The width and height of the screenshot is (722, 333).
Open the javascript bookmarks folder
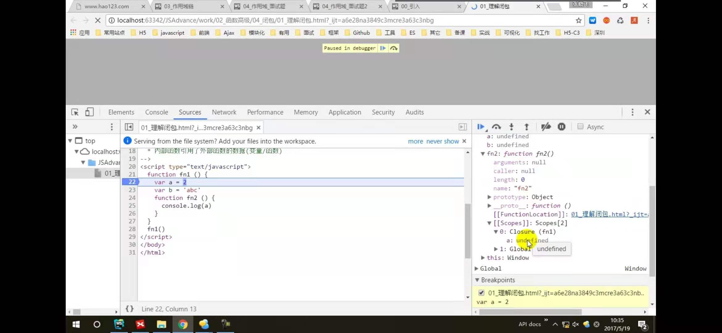pyautogui.click(x=168, y=33)
